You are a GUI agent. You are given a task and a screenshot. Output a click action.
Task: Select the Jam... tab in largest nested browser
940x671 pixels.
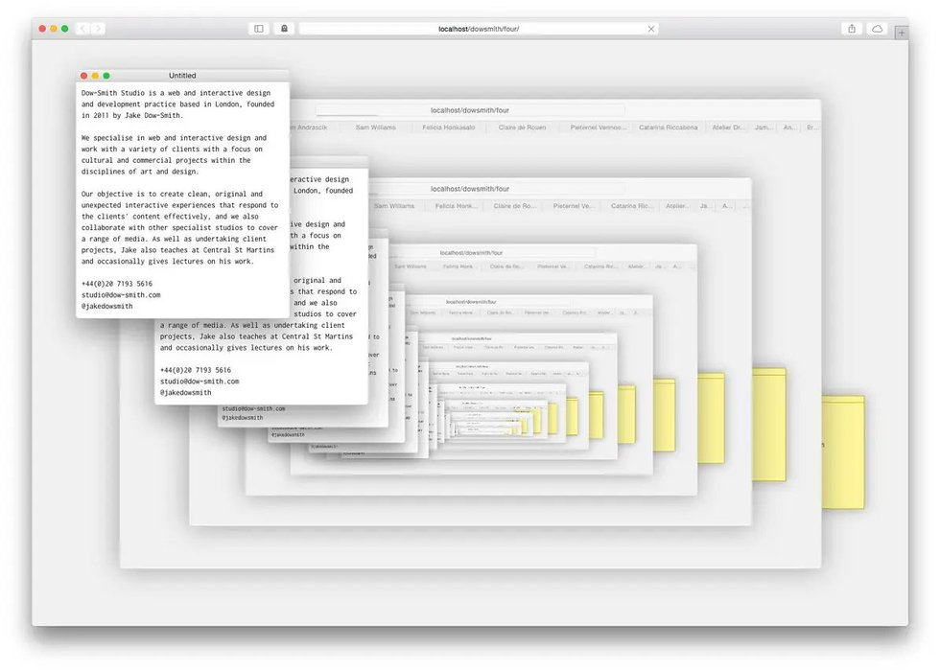[x=764, y=127]
